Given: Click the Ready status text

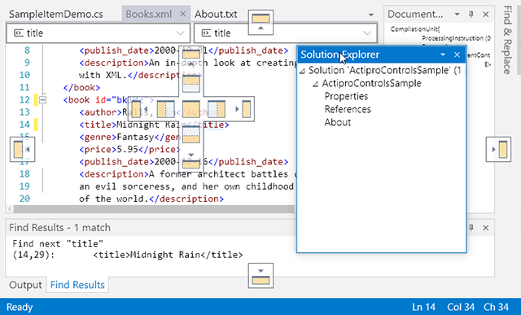Looking at the screenshot, I should pos(20,307).
